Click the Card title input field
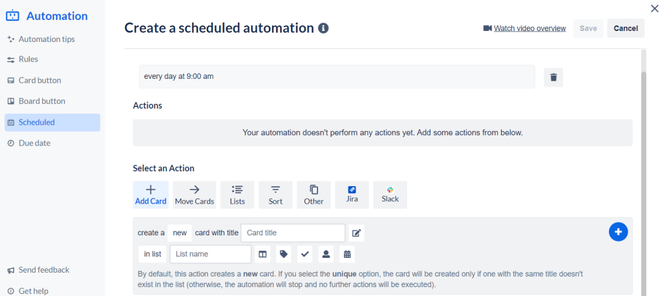 coord(293,233)
